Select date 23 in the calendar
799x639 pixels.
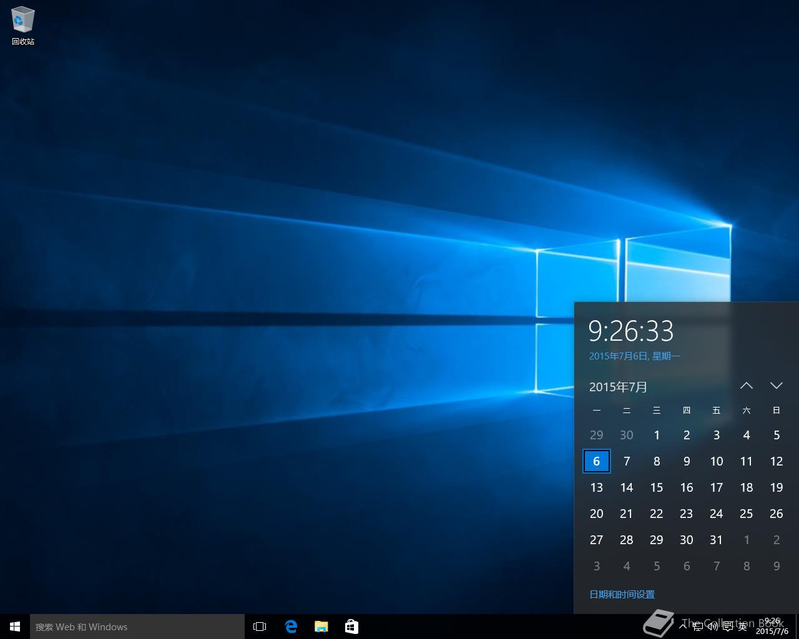[x=687, y=514]
